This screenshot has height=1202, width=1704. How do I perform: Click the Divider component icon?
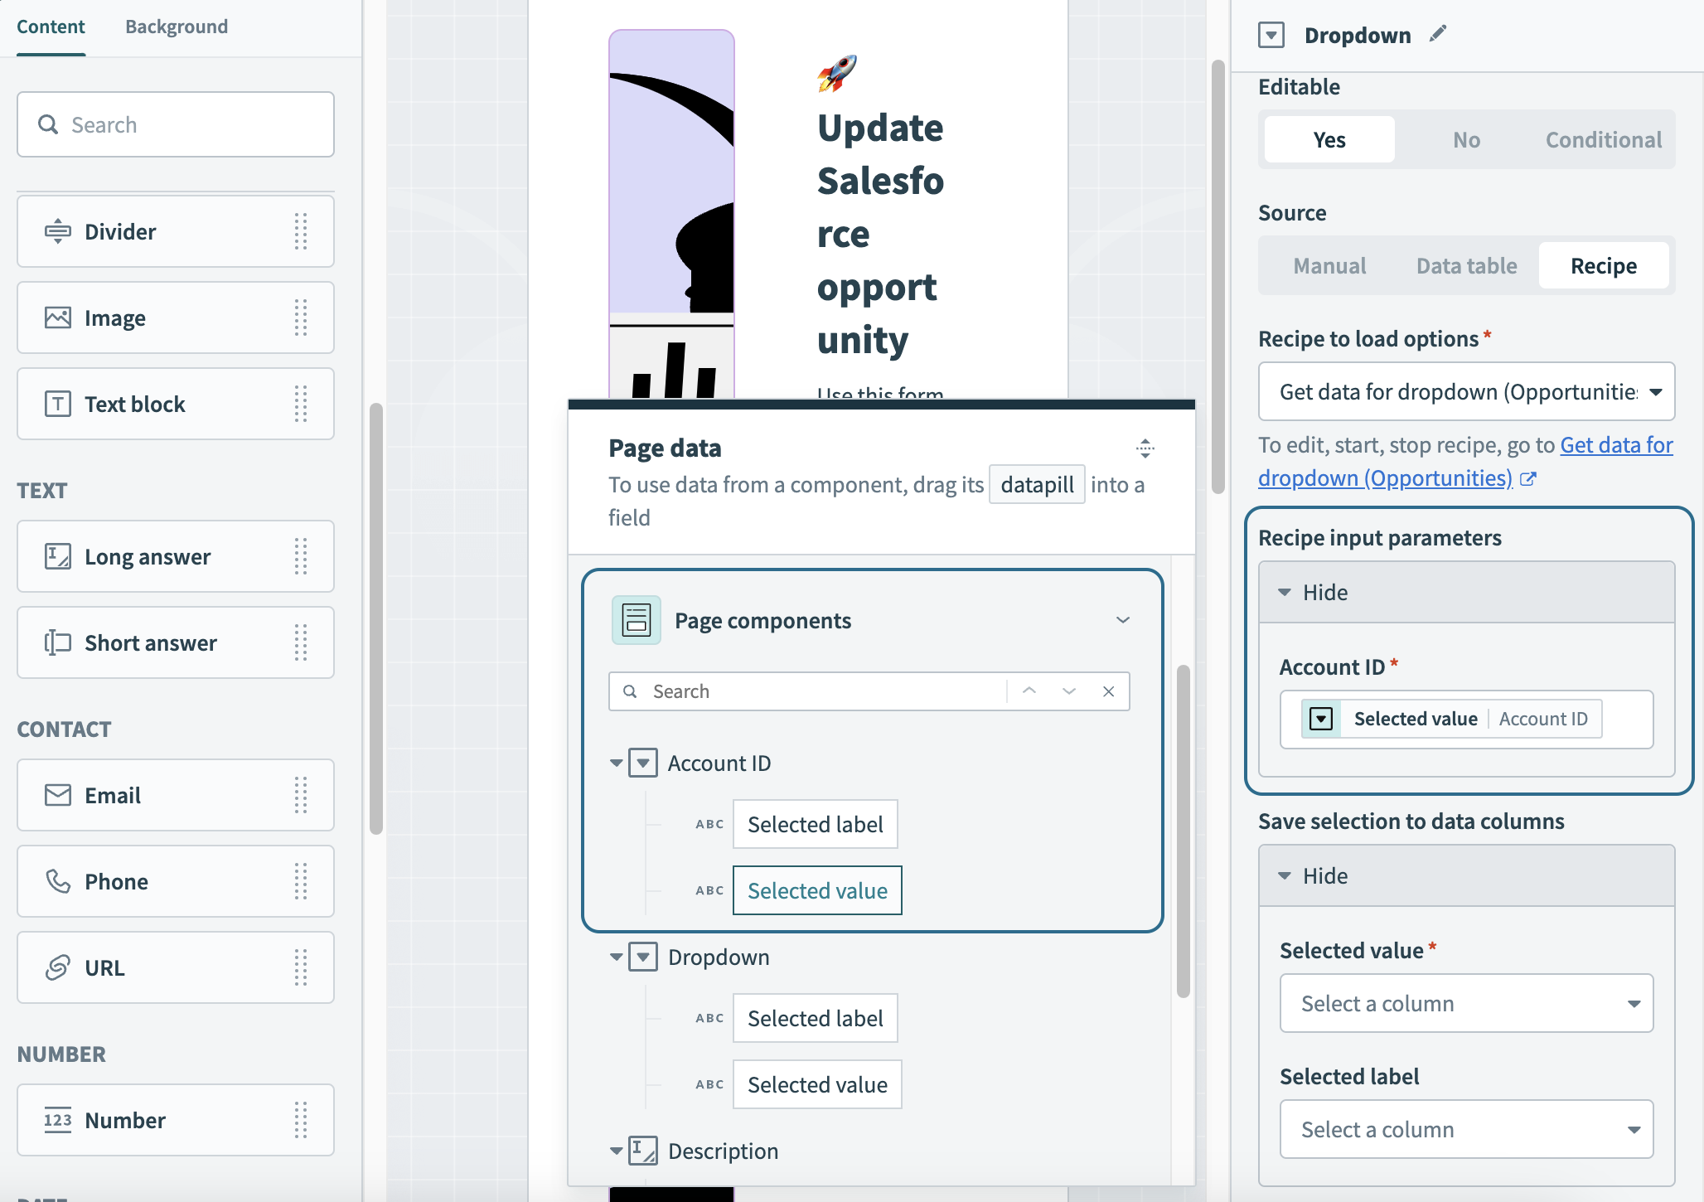pos(57,231)
